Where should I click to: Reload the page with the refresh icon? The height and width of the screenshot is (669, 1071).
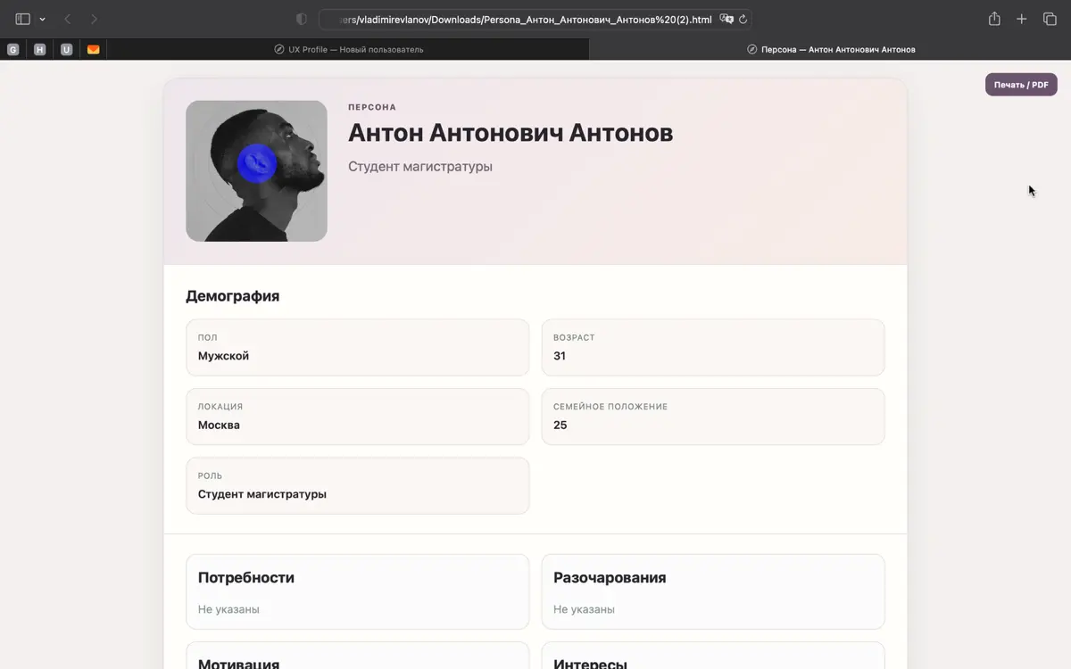[743, 19]
